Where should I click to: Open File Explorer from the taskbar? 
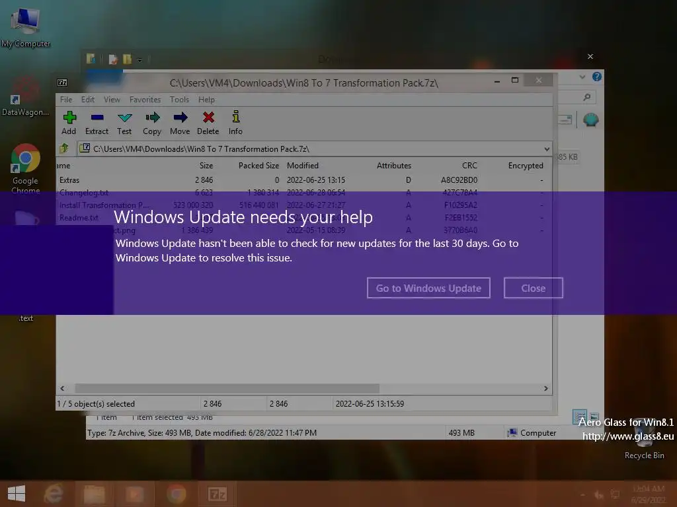pos(94,494)
